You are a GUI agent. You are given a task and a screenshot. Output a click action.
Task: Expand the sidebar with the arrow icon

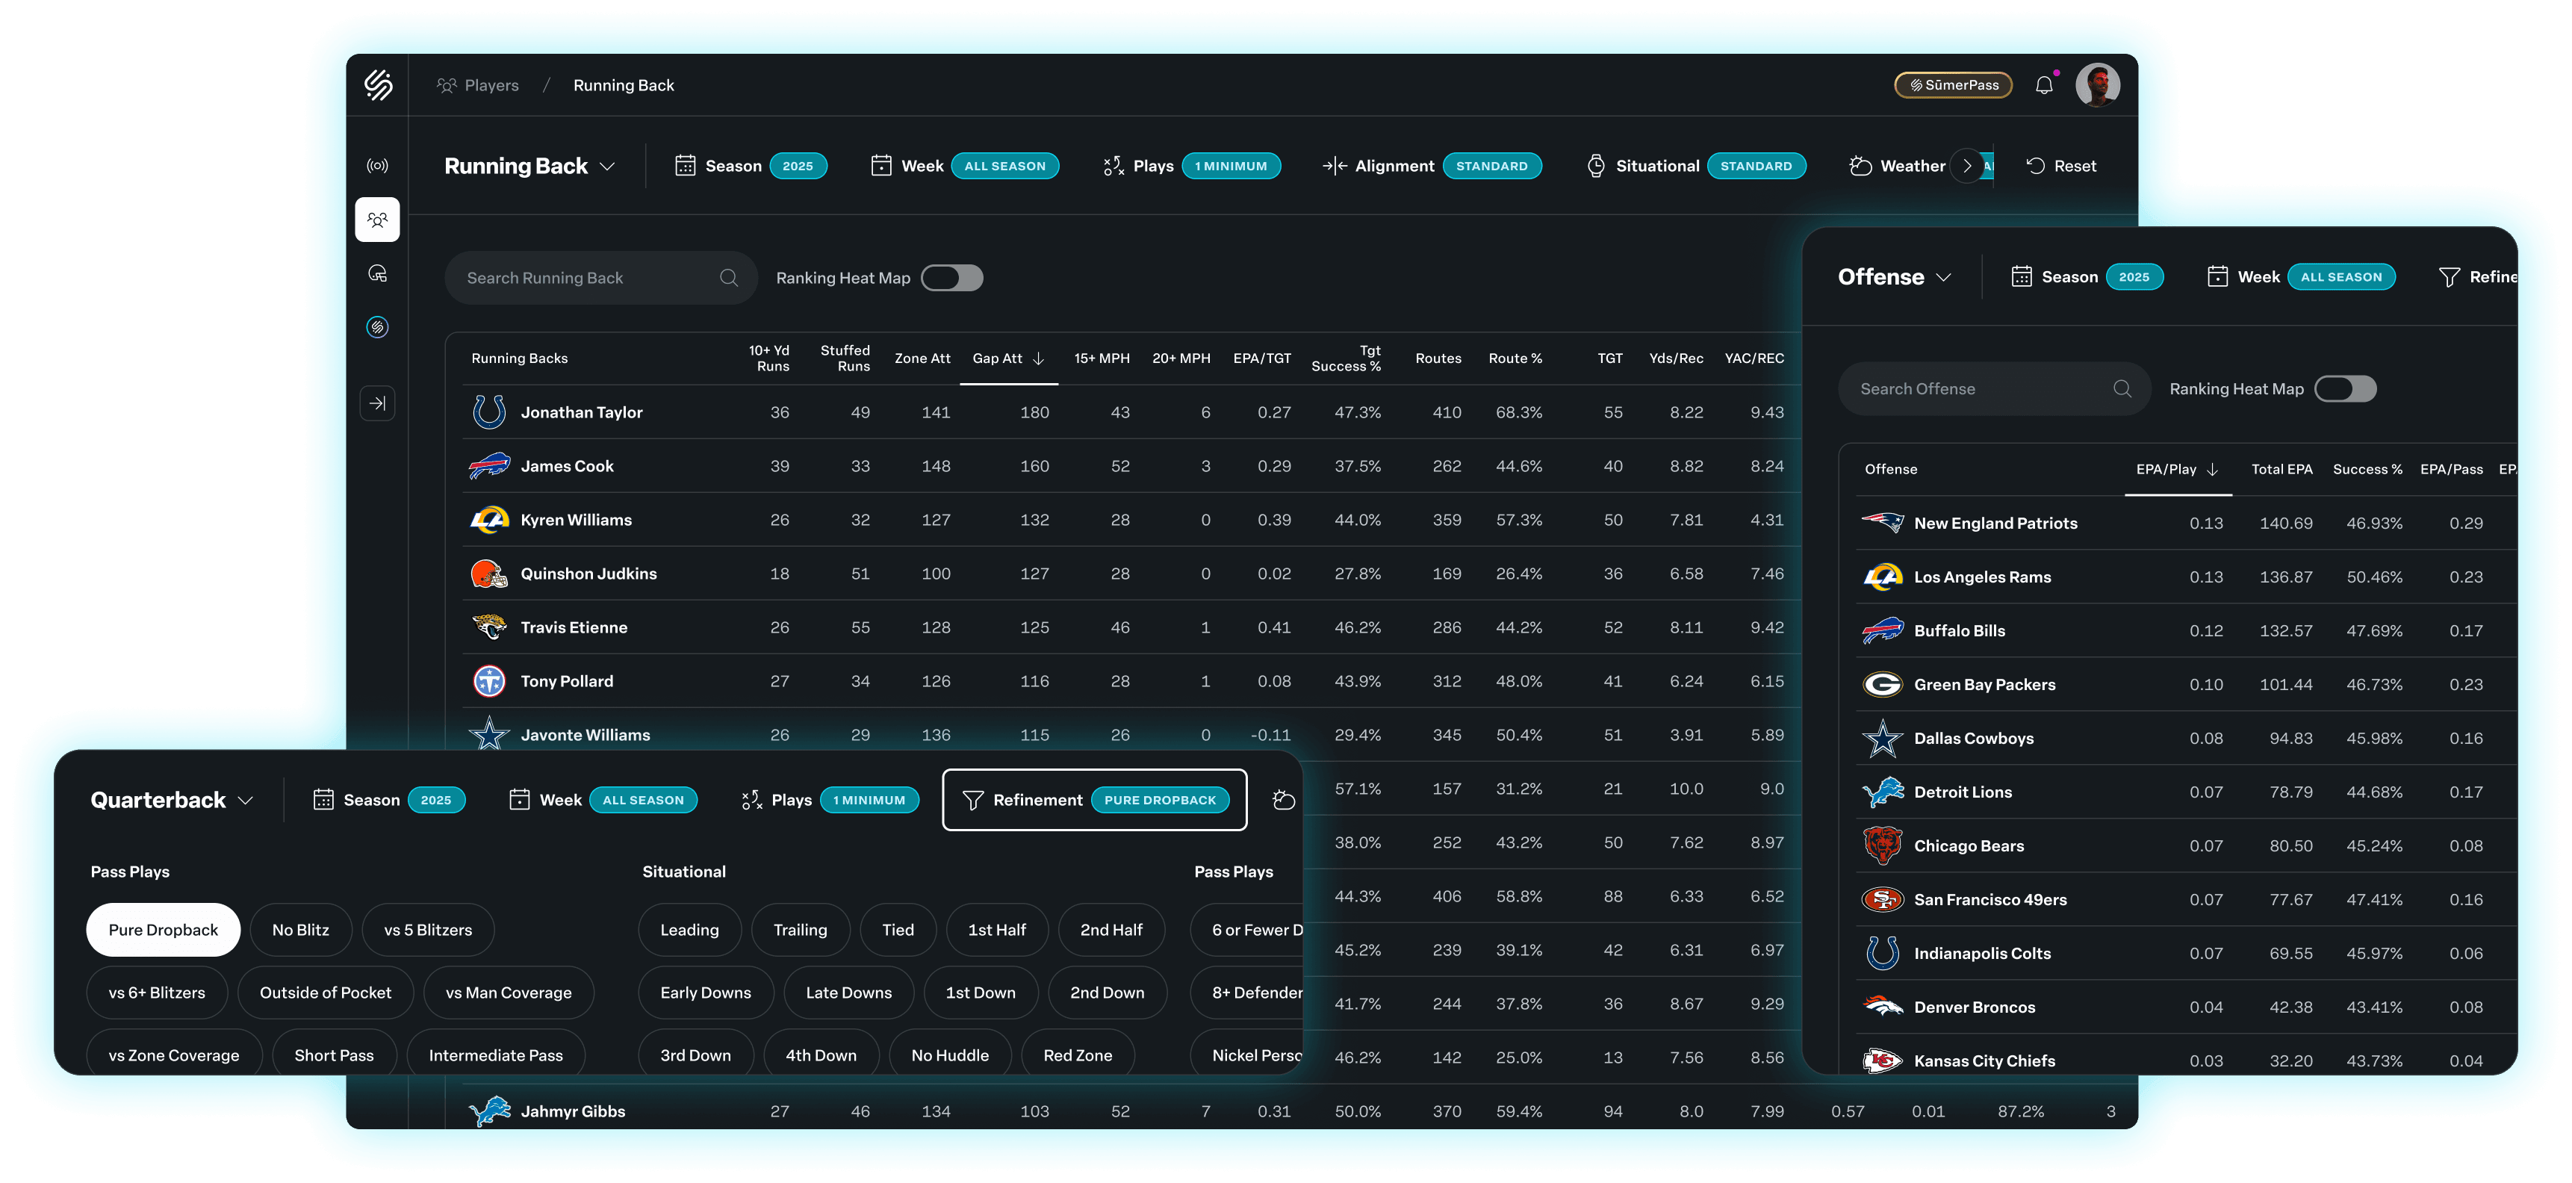(377, 403)
